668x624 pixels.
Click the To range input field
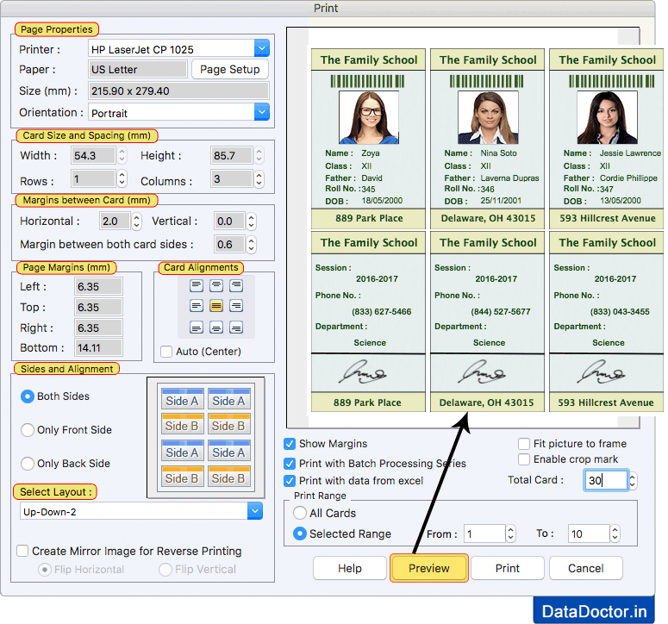(x=589, y=534)
